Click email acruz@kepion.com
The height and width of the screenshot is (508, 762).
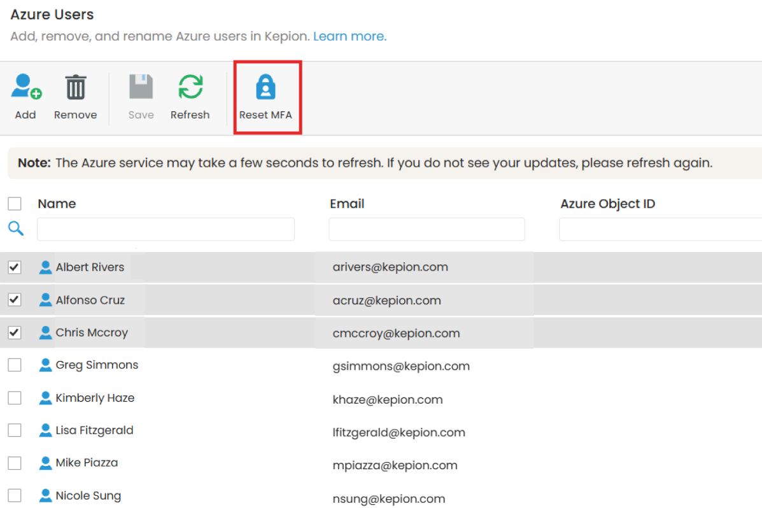[387, 301]
